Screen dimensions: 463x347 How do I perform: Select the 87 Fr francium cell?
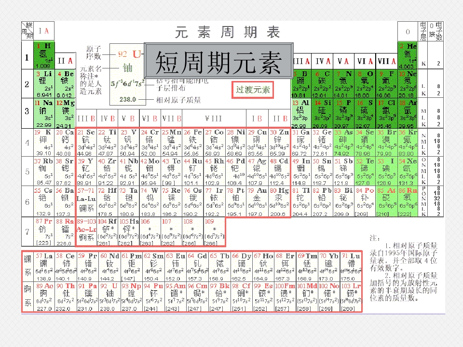(44, 232)
